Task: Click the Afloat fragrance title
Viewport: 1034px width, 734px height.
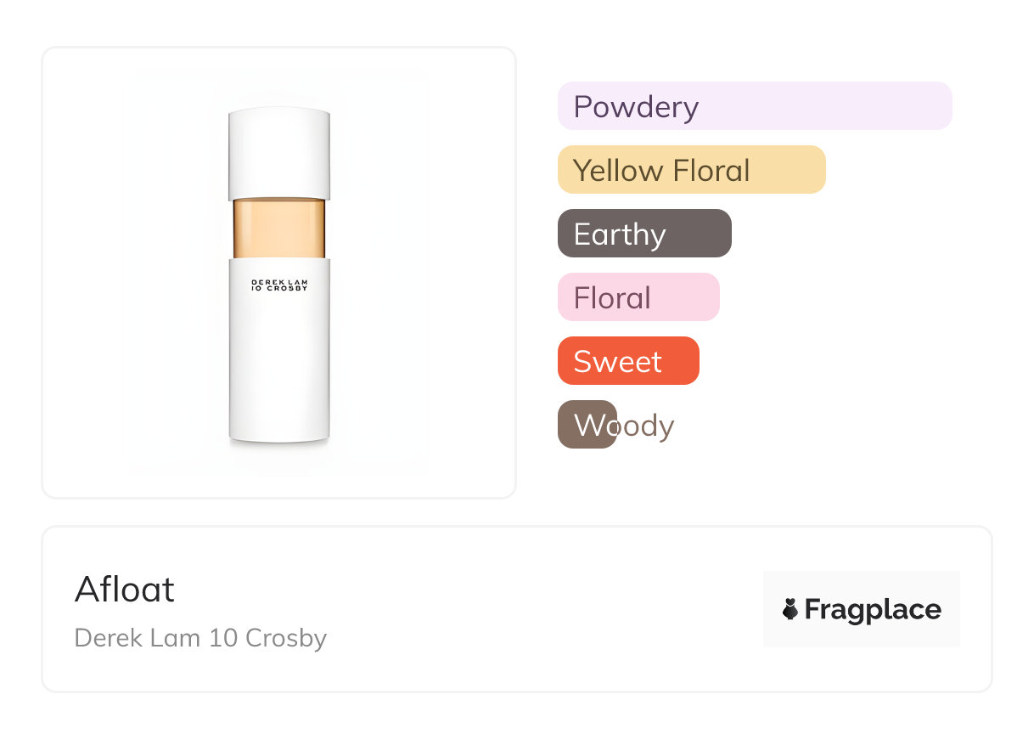Action: (125, 590)
